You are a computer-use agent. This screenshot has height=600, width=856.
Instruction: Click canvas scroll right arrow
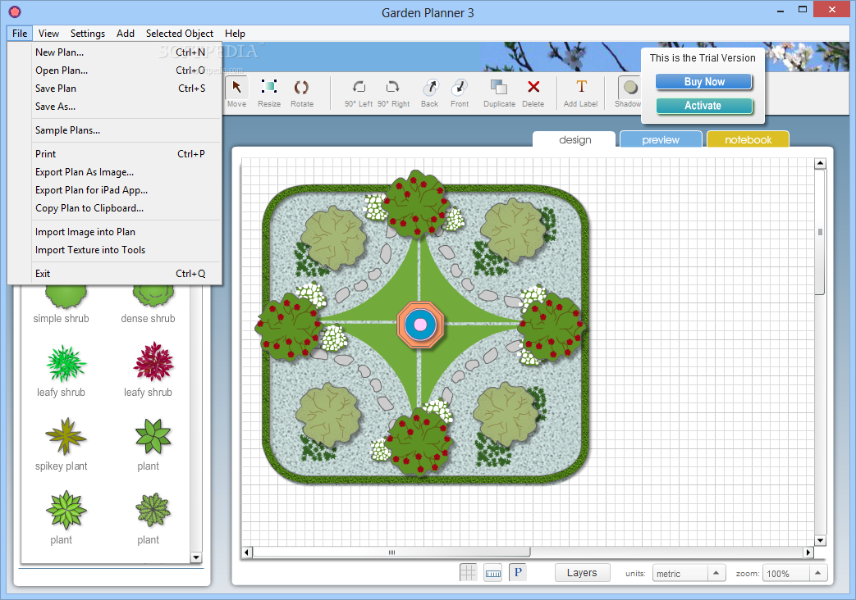(808, 552)
